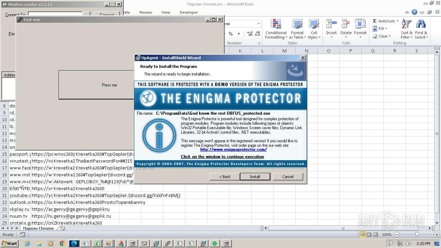
Task: Minimize the ribbon with the caret icon
Action: tap(408, 12)
